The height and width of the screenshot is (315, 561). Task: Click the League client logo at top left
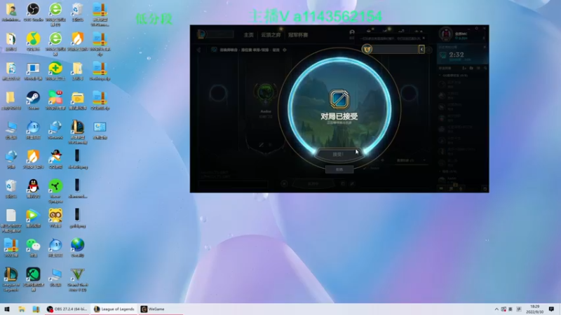pyautogui.click(x=201, y=34)
